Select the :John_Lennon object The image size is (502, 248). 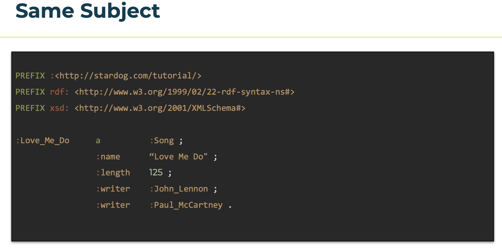point(179,189)
